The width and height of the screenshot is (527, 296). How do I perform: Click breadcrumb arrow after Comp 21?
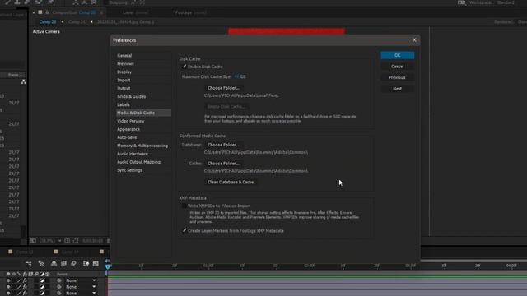pos(91,22)
